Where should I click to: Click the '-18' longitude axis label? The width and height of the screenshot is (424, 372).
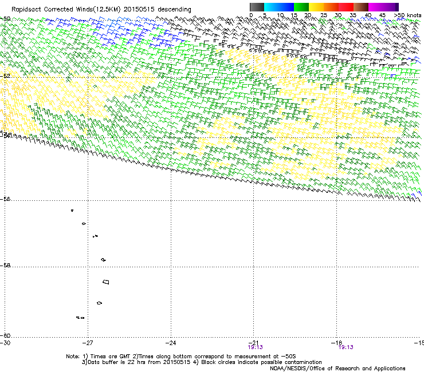point(336,343)
